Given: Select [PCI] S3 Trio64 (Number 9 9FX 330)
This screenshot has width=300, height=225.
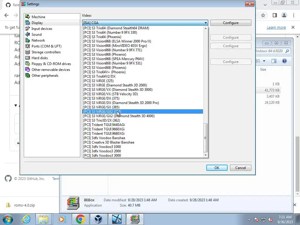Looking at the screenshot, I should click(x=143, y=33).
